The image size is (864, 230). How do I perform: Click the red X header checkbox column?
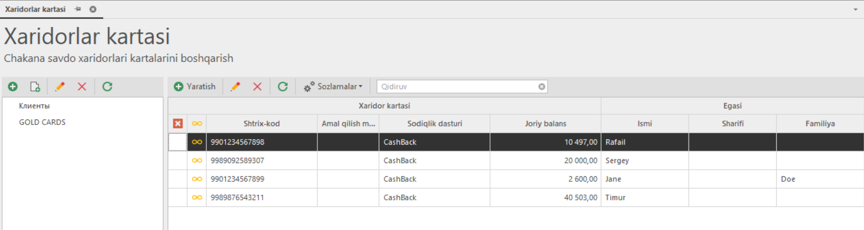pyautogui.click(x=178, y=124)
